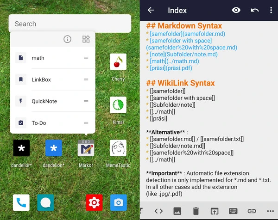The height and width of the screenshot is (220, 278).
Task: Launch the Cherry app
Action: click(118, 62)
